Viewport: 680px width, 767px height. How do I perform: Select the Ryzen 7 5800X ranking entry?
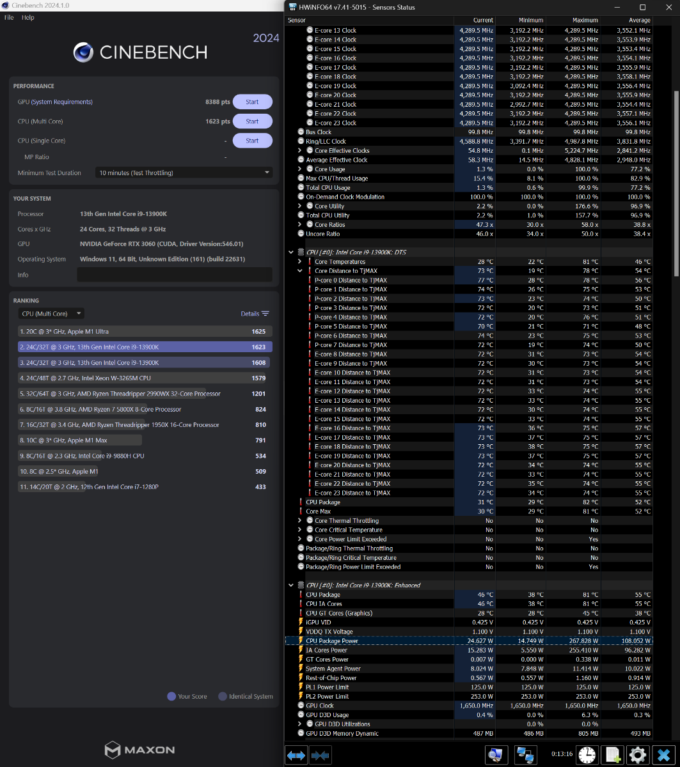145,409
